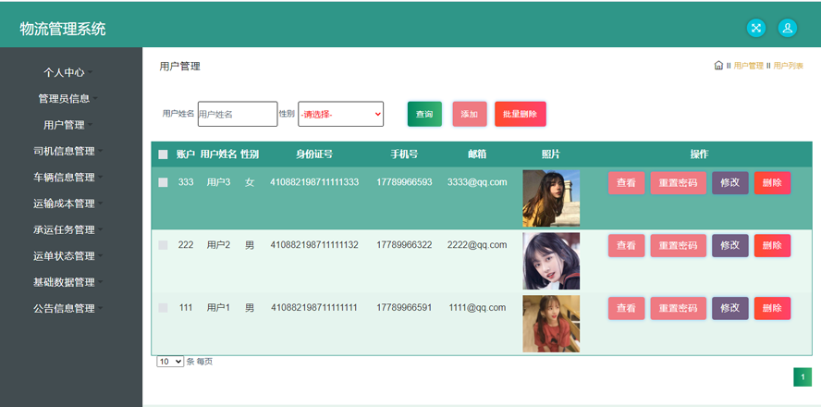Screen dimensions: 821x407
Task: Click 查看 for 用户3
Action: point(626,183)
